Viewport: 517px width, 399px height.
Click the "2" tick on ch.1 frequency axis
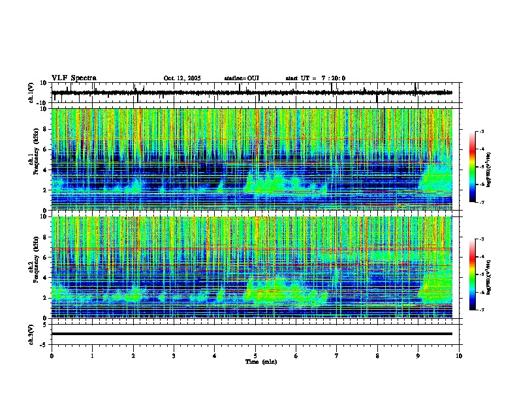46,190
